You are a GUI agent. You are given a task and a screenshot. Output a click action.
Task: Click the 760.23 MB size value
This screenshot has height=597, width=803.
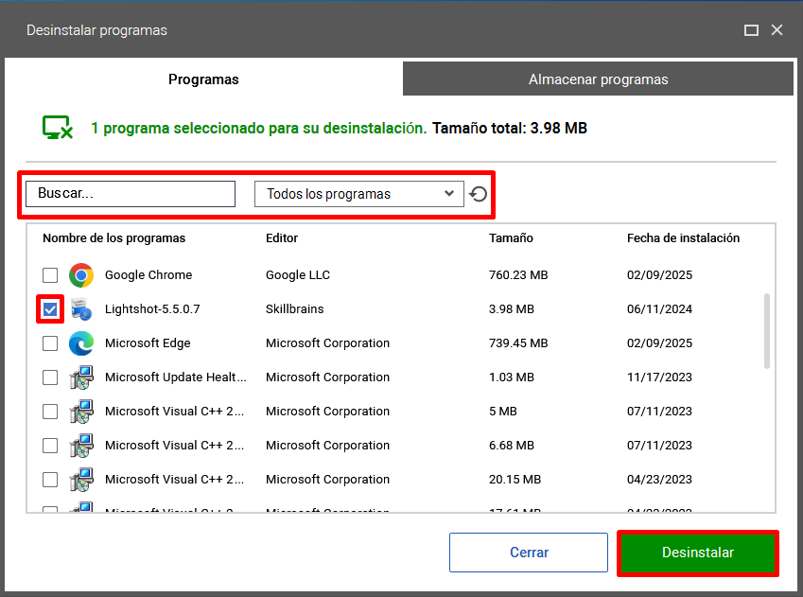point(518,275)
